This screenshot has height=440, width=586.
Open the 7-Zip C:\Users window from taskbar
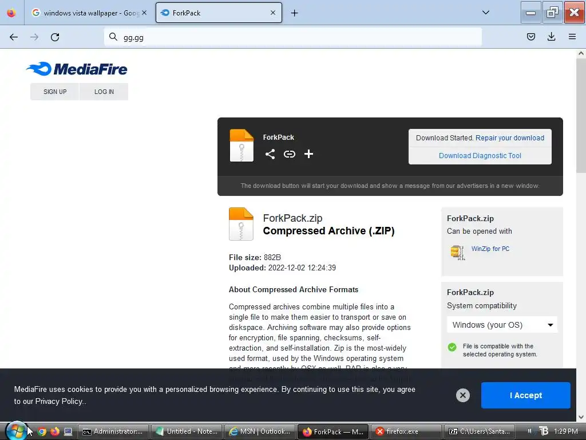tap(480, 431)
